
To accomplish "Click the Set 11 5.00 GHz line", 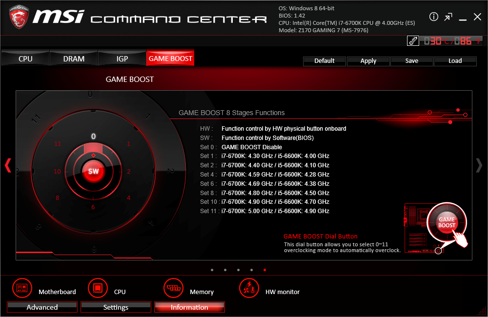I will point(264,211).
